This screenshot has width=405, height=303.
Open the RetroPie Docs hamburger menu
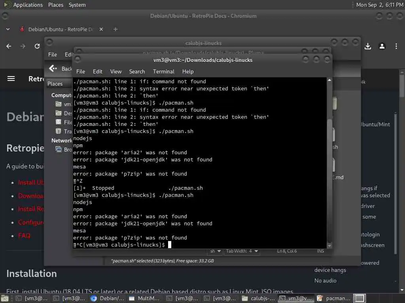click(x=11, y=79)
